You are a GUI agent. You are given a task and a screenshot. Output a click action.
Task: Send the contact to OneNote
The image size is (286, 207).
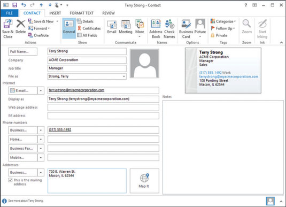38,35
